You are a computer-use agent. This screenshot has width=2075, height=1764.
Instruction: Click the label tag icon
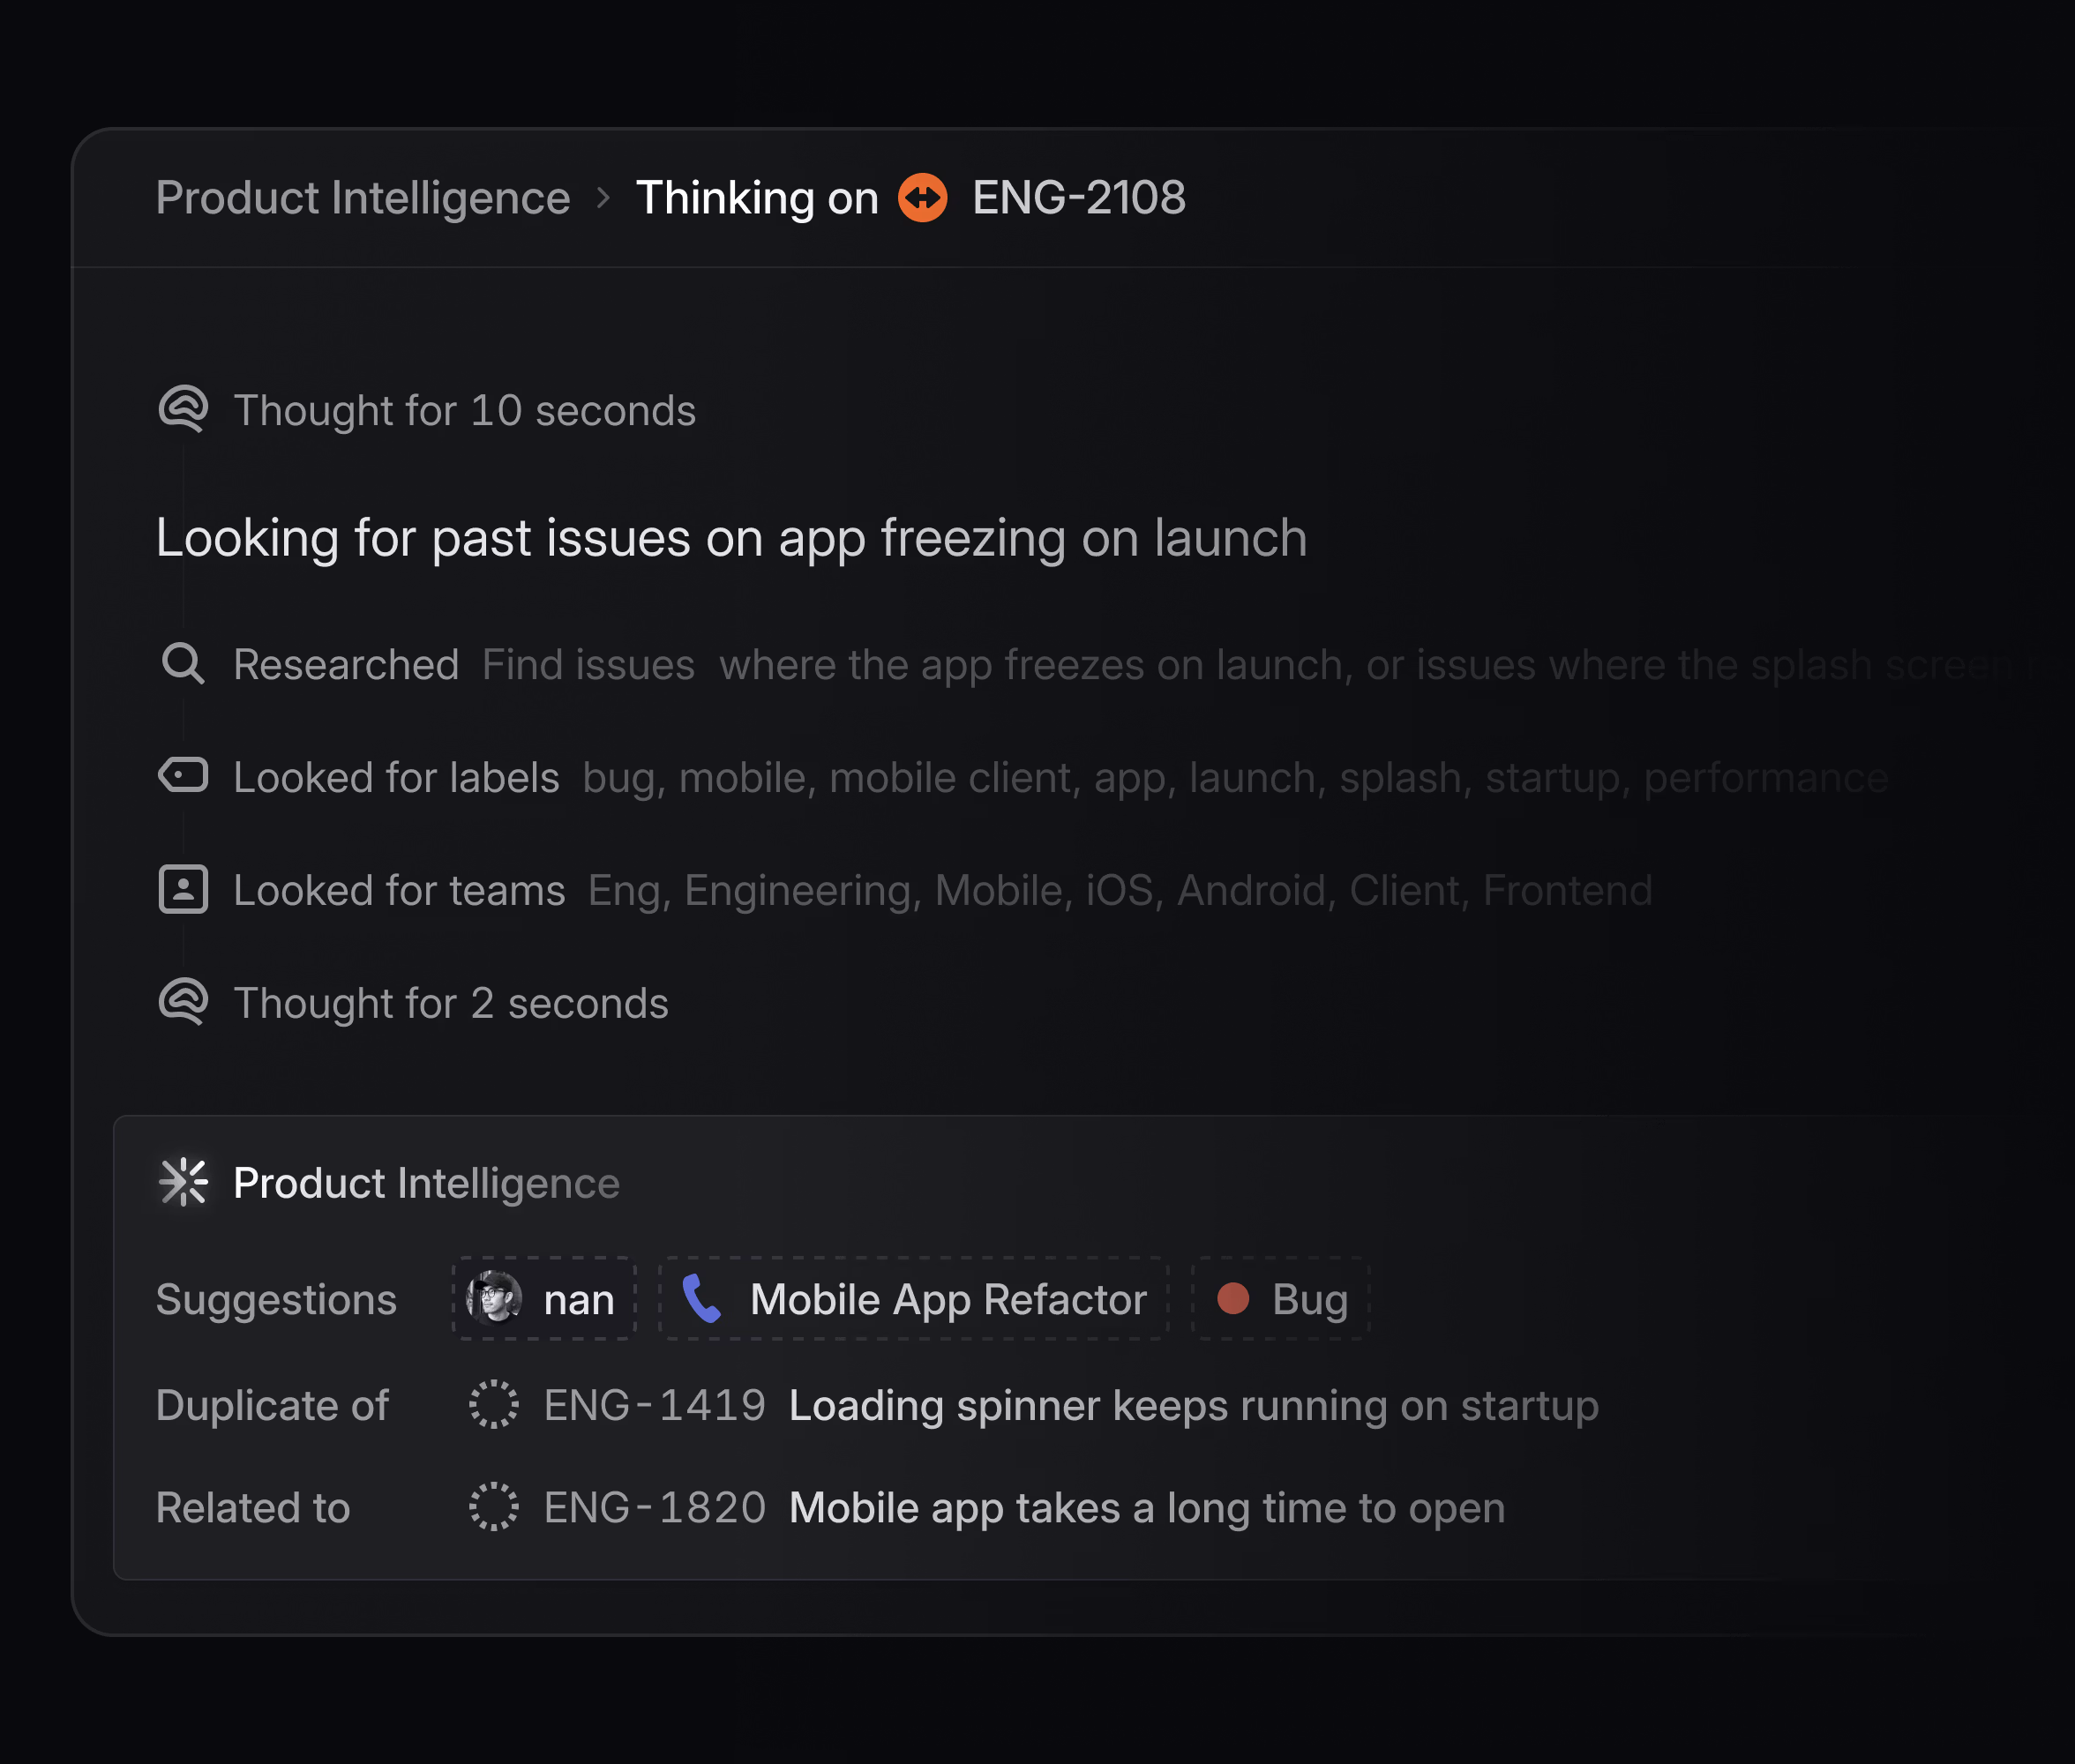pyautogui.click(x=183, y=776)
